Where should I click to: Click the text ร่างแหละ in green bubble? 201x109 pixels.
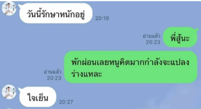click(86, 74)
